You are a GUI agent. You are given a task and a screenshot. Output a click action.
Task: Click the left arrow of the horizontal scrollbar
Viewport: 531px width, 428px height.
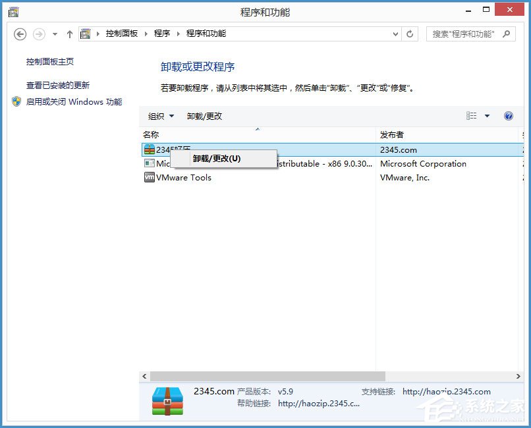pyautogui.click(x=144, y=376)
